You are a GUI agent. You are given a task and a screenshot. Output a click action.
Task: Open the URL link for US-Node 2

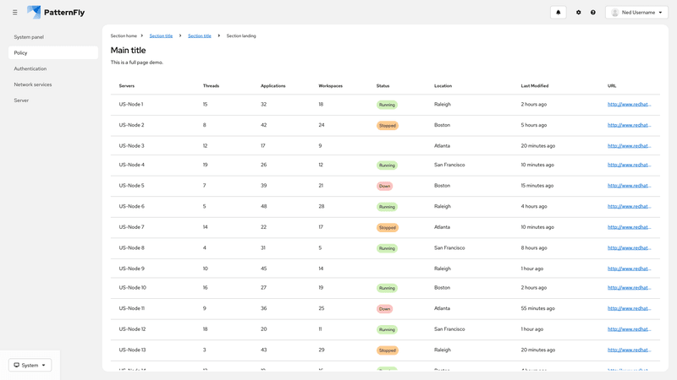[629, 125]
